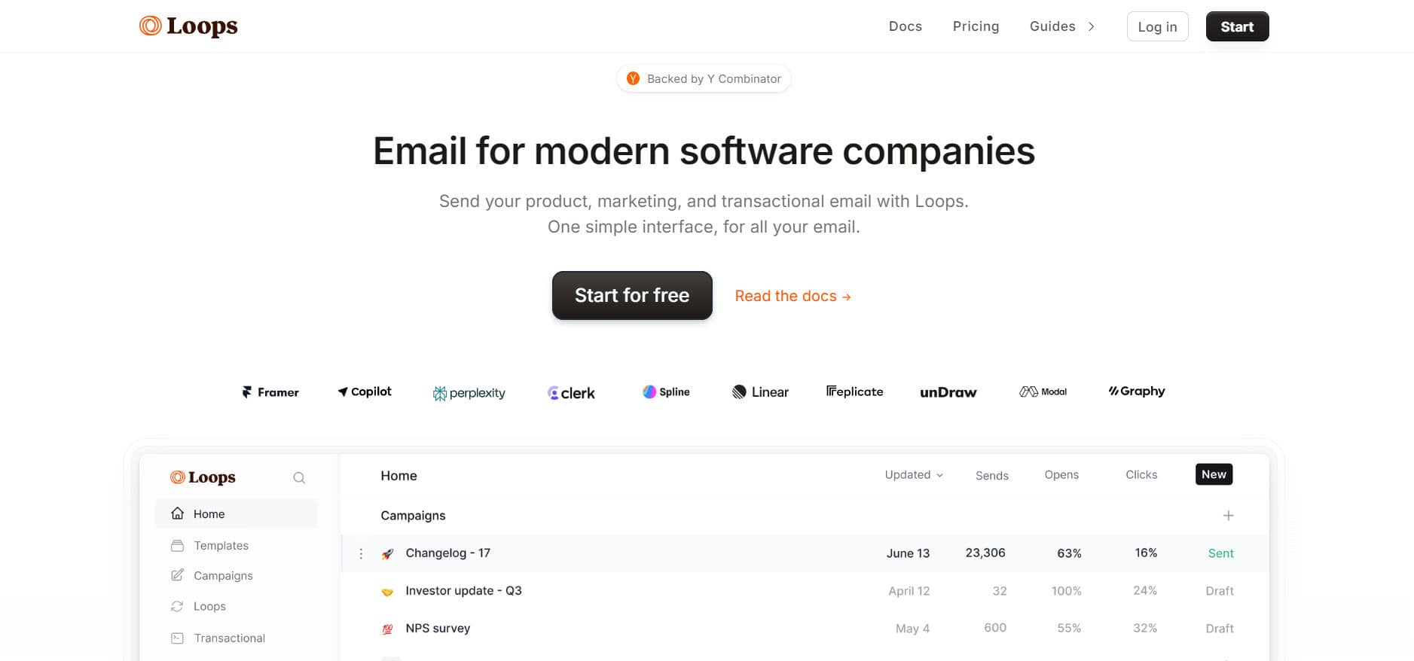The height and width of the screenshot is (661, 1414).
Task: Open the Investor update - Q3 campaign row
Action: coord(463,591)
